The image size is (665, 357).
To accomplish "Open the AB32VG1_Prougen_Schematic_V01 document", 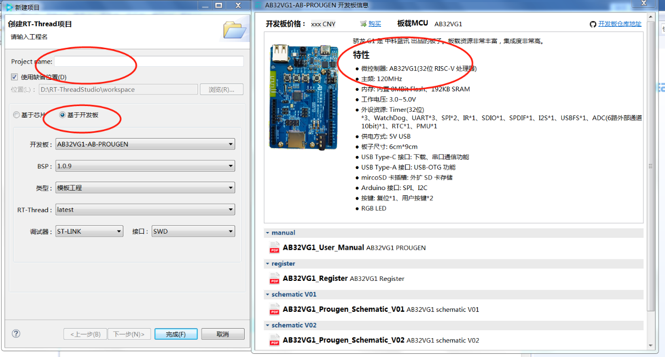I will [x=344, y=309].
